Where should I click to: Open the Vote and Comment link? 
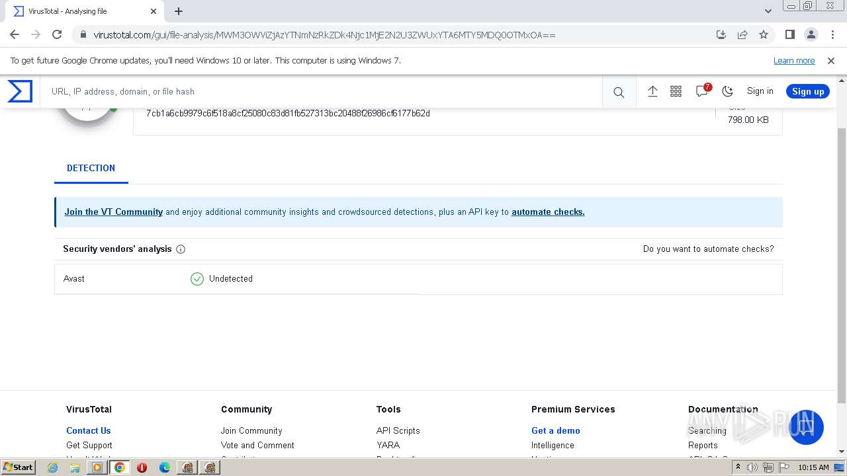257,445
